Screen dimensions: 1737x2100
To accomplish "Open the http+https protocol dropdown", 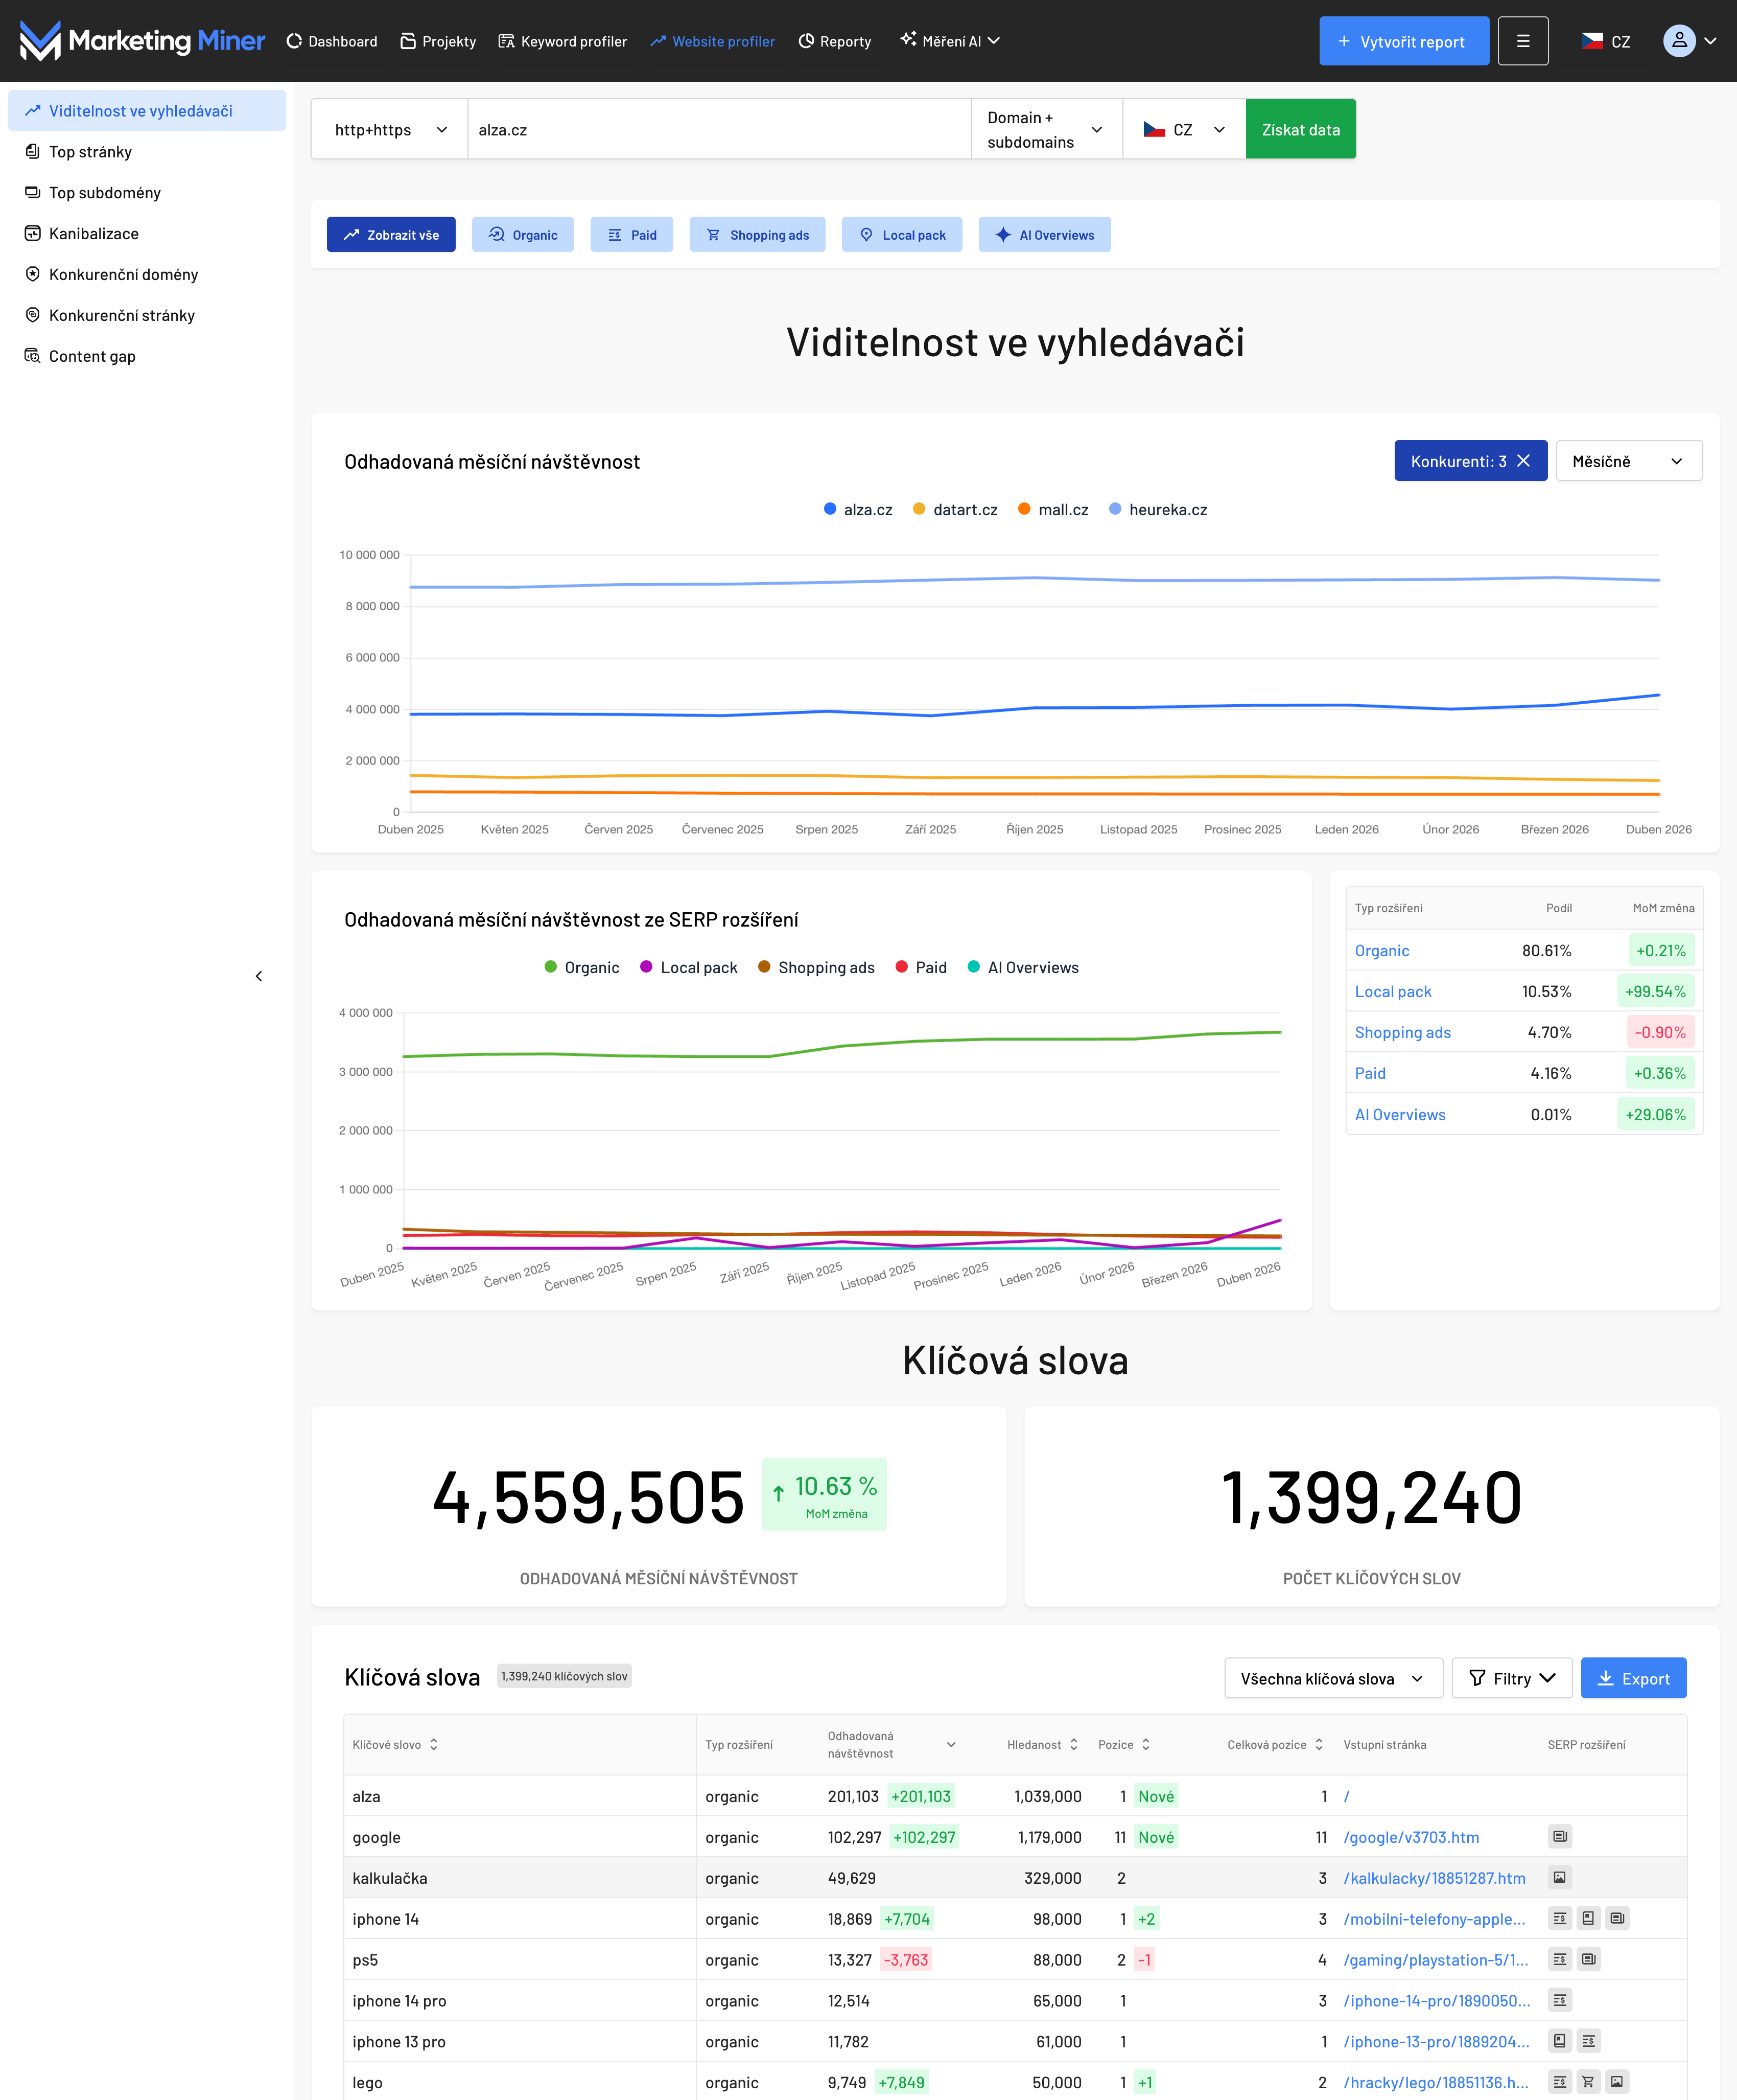I will [390, 130].
